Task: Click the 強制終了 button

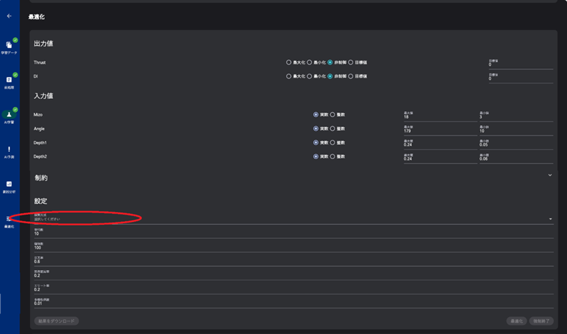Action: coord(541,321)
